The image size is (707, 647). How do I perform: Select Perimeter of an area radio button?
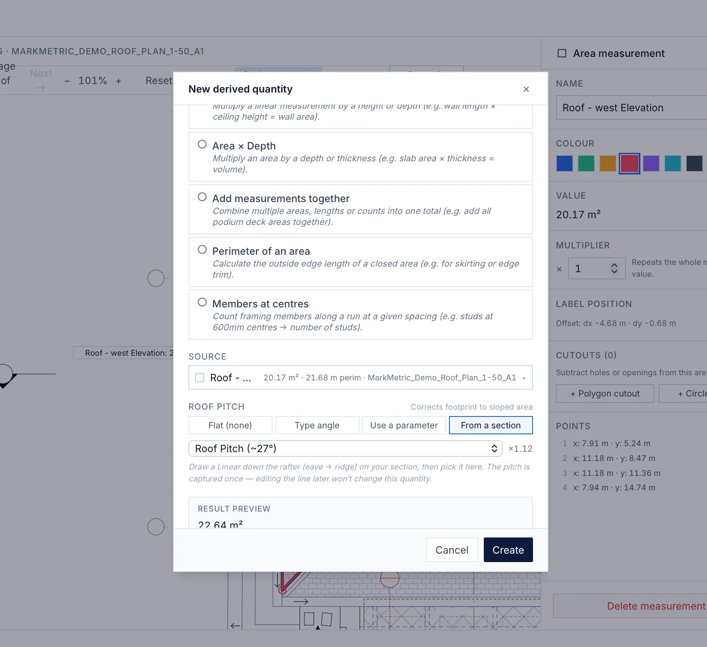coord(202,250)
